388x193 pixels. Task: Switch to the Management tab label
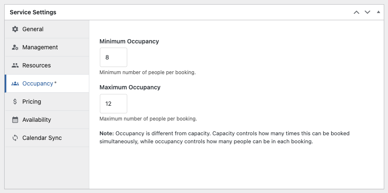[40, 47]
